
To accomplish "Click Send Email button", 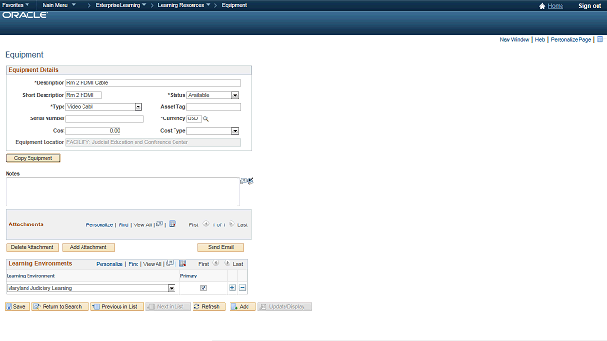I will click(221, 247).
